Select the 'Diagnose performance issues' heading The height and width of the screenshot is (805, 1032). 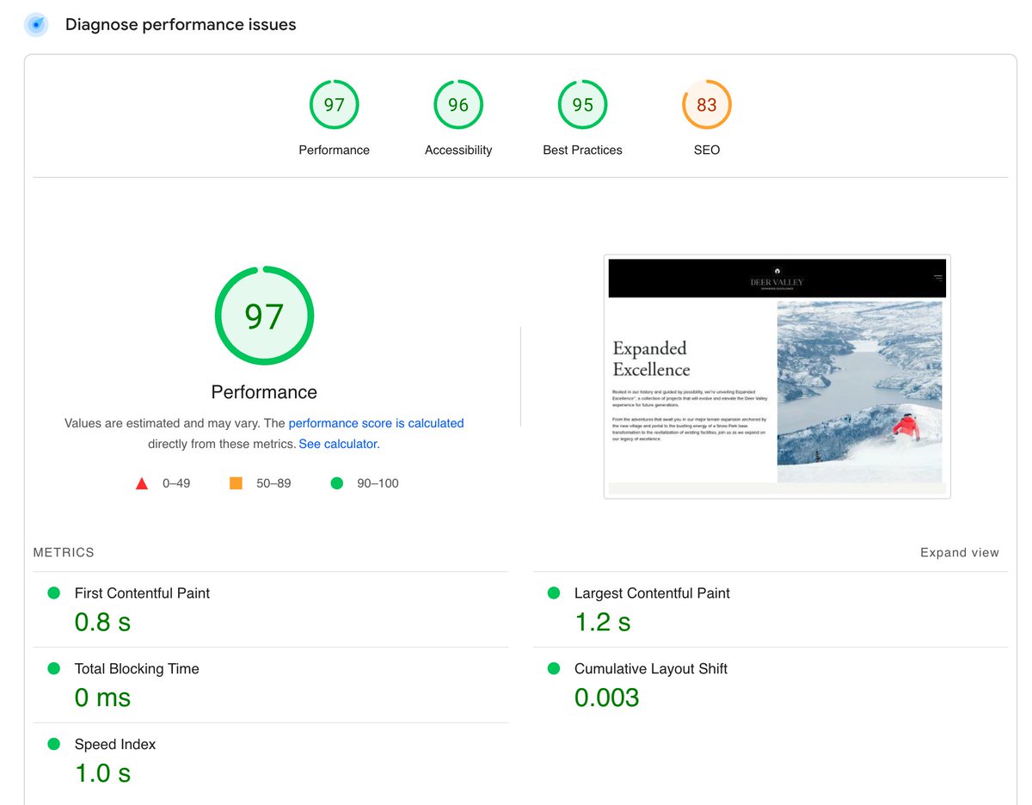pos(181,25)
